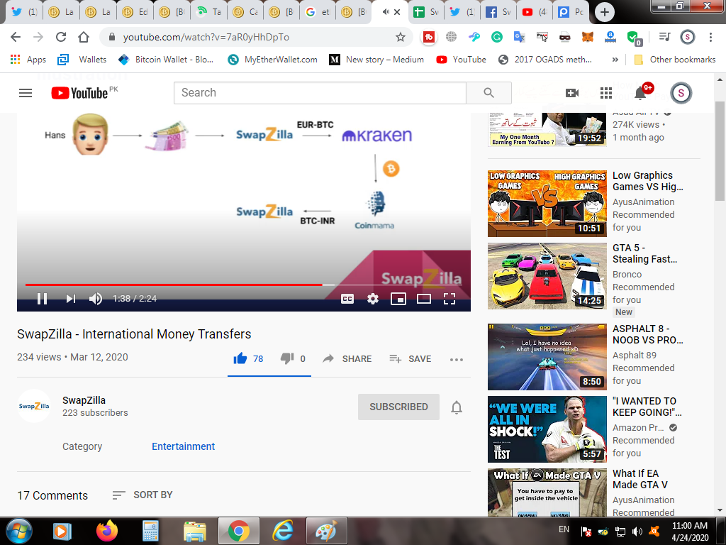Screen dimensions: 726x545
Task: Skip to next video
Action: pyautogui.click(x=70, y=299)
